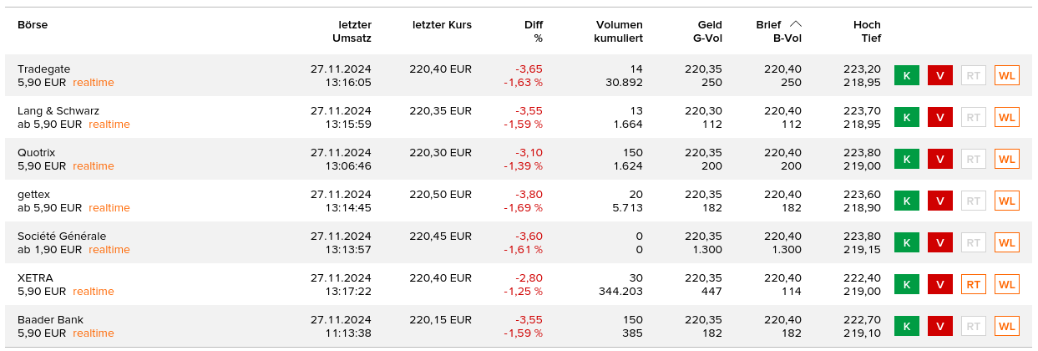Click green K buy button for XETRA
Screen dimensions: 1038x351
click(x=906, y=285)
